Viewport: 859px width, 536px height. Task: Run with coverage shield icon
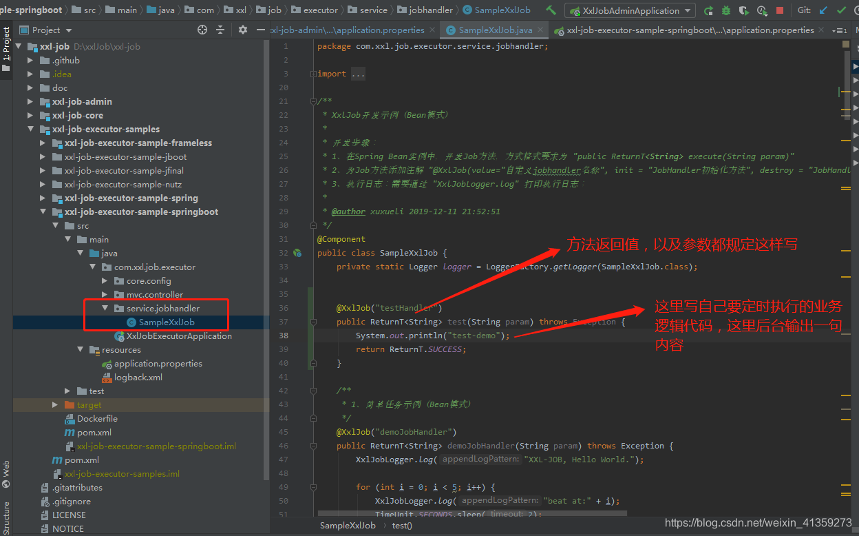(743, 10)
